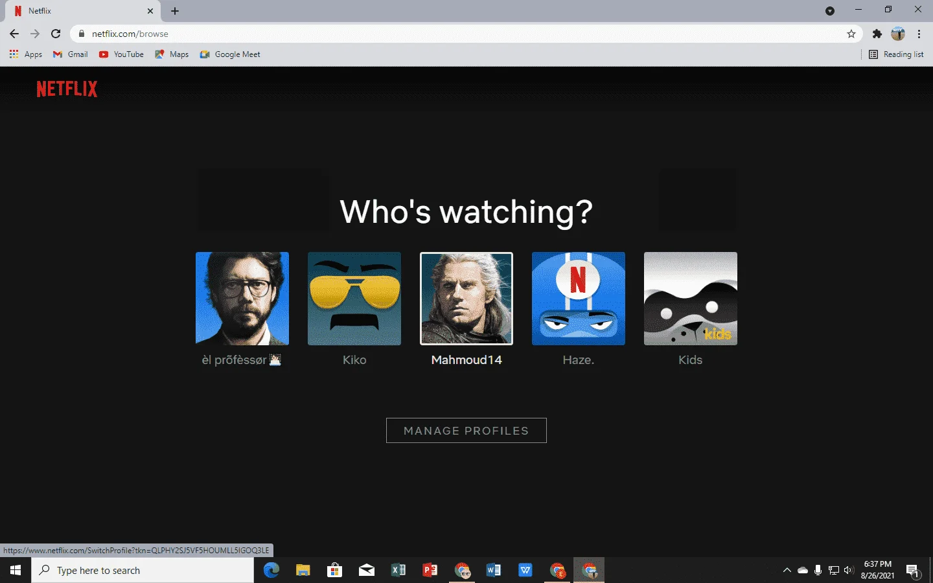This screenshot has width=933, height=583.
Task: Focus the netflix.com/browse address bar
Action: (x=466, y=34)
